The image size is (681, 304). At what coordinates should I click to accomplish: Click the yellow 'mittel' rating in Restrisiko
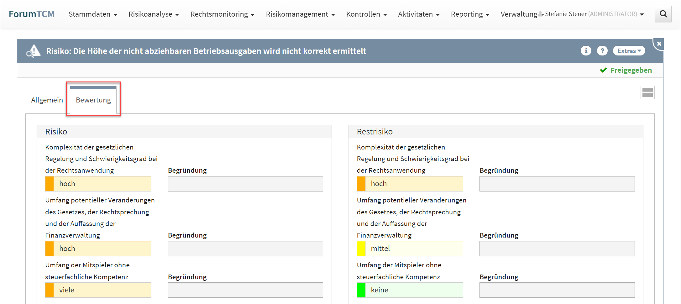pyautogui.click(x=410, y=249)
